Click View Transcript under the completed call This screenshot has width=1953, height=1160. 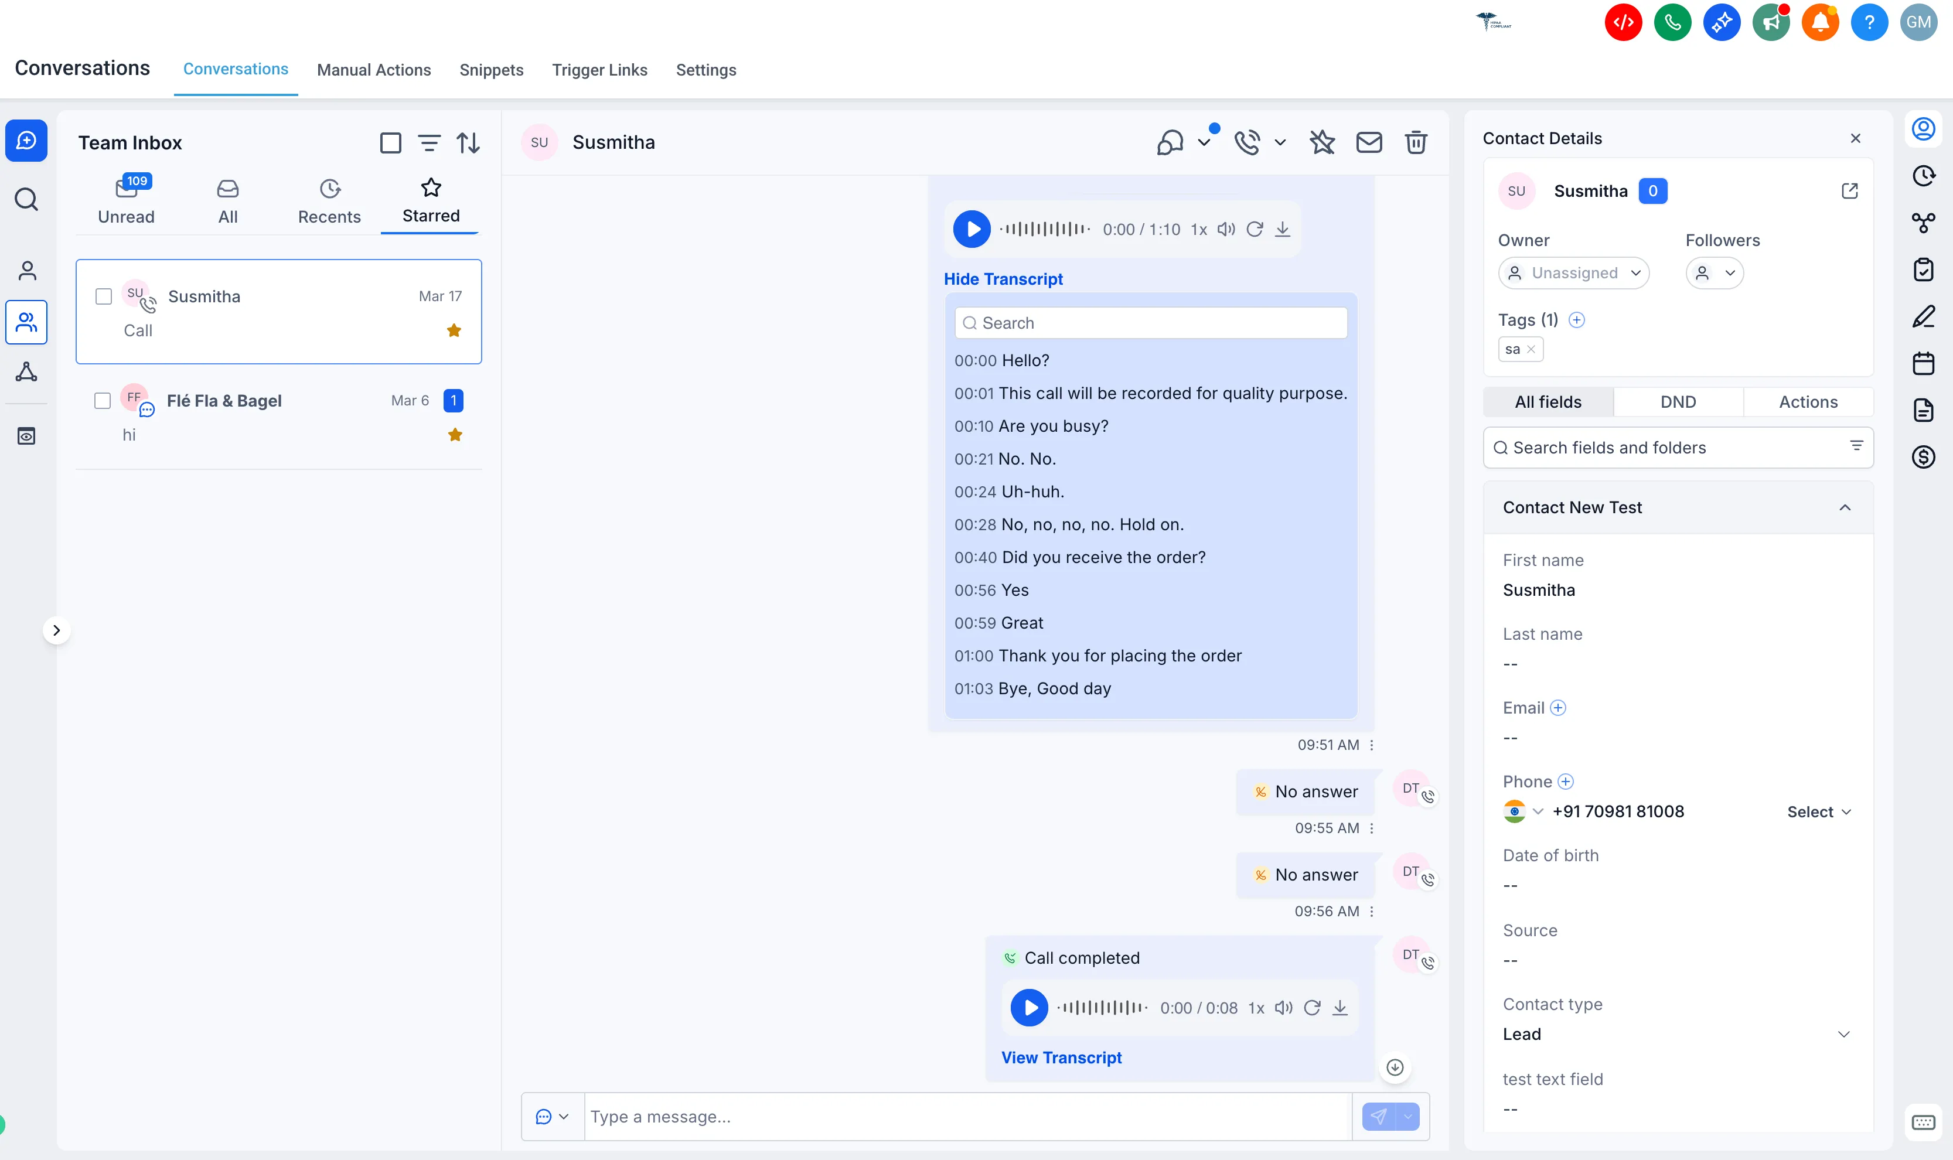pyautogui.click(x=1061, y=1057)
